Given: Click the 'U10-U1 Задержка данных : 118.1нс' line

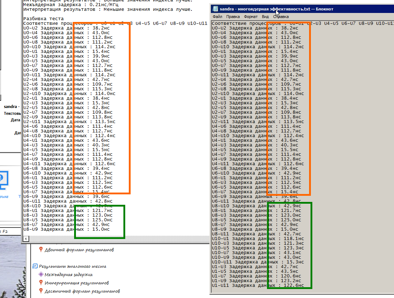Looking at the screenshot, I should point(258,239).
